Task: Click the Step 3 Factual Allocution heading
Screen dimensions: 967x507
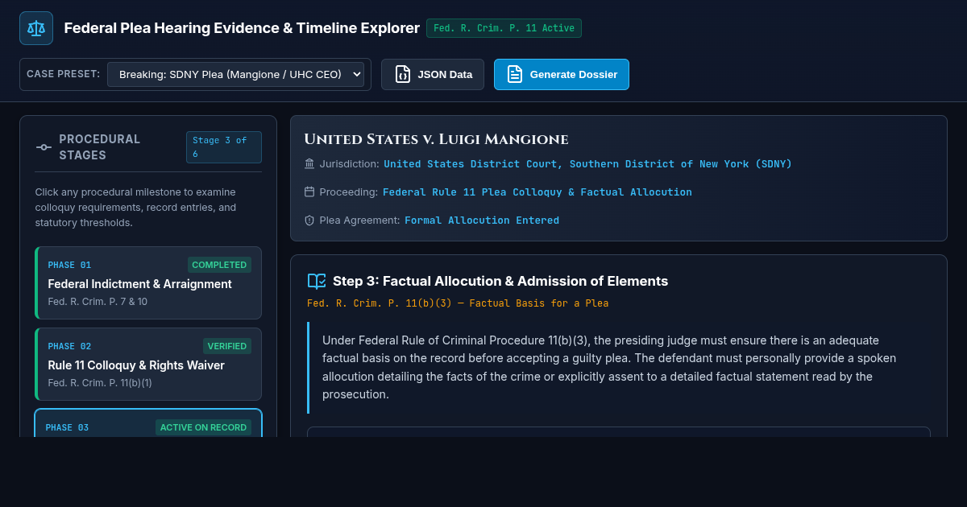Action: tap(500, 281)
